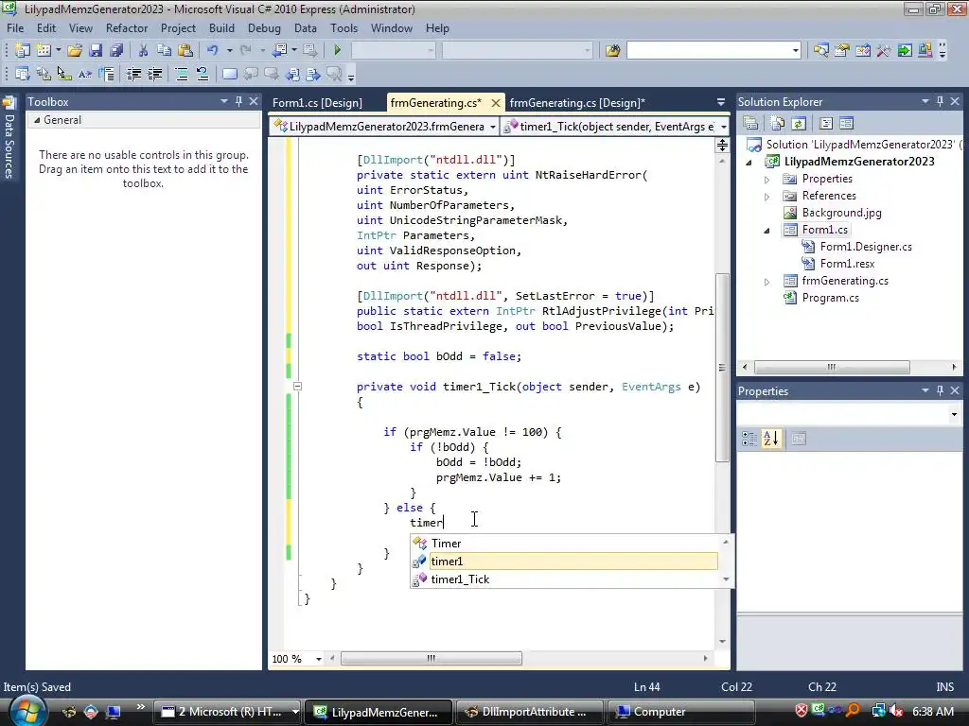Toggle auto-hide pin on the Toolbox panel
The height and width of the screenshot is (726, 969).
click(238, 101)
